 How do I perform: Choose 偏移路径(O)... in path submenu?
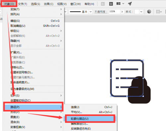pyautogui.click(x=90, y=124)
